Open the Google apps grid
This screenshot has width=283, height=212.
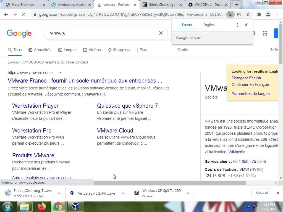click(265, 33)
